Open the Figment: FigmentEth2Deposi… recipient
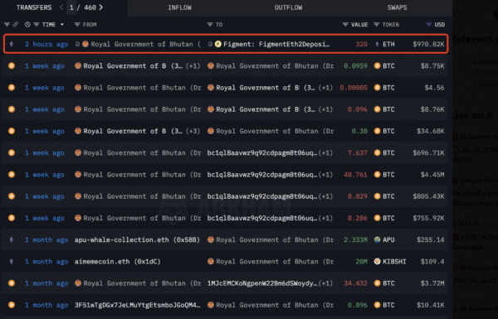The image size is (498, 319). tap(276, 44)
